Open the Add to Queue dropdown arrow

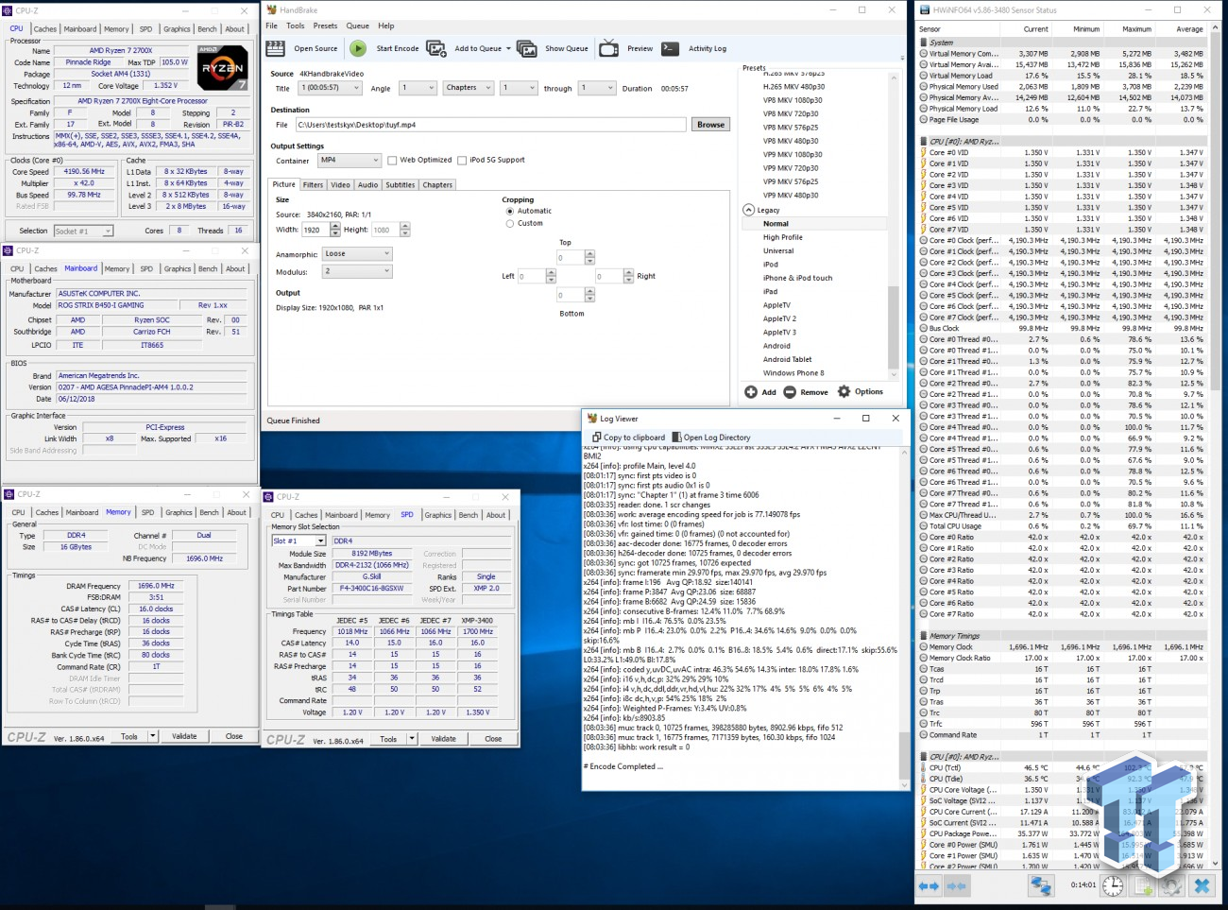[x=508, y=48]
